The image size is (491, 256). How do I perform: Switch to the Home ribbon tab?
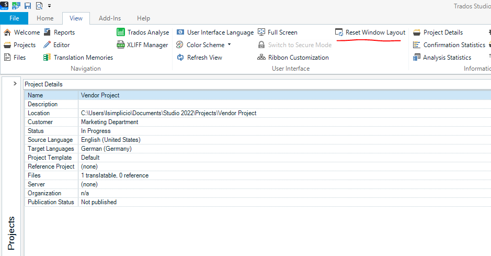pyautogui.click(x=45, y=18)
